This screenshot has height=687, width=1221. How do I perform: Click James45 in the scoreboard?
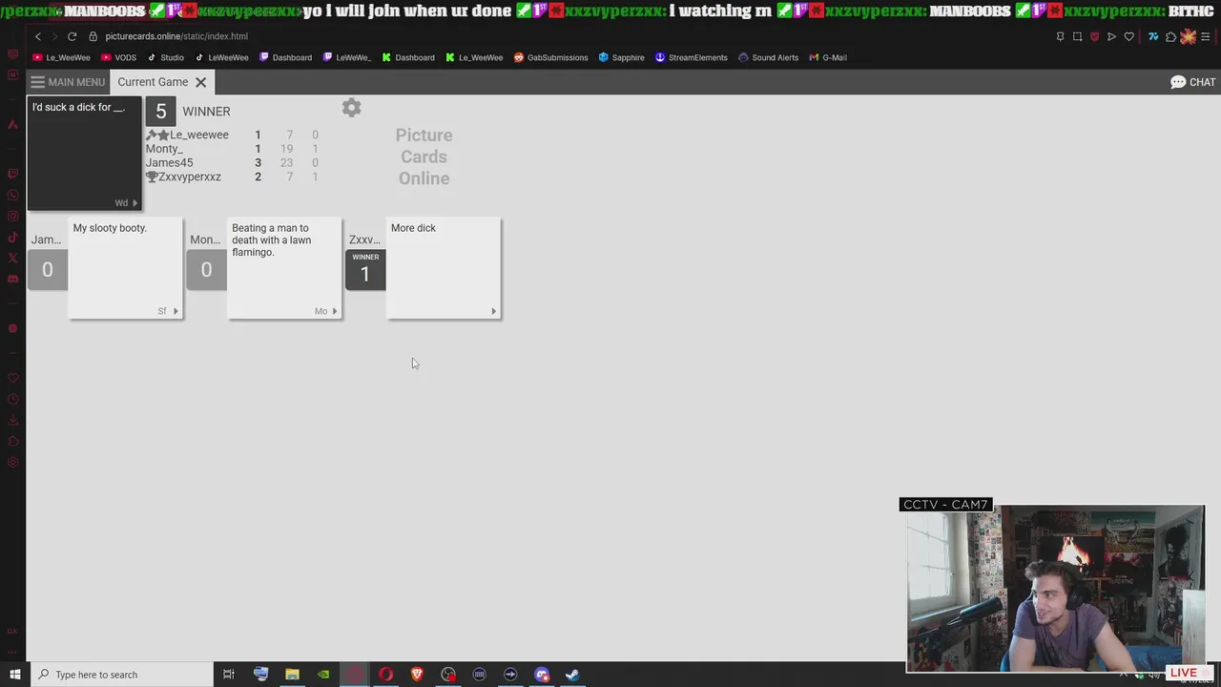169,163
